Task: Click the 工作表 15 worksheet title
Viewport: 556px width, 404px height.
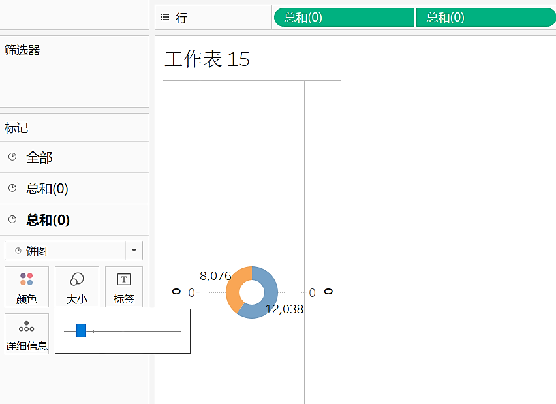Action: point(208,59)
